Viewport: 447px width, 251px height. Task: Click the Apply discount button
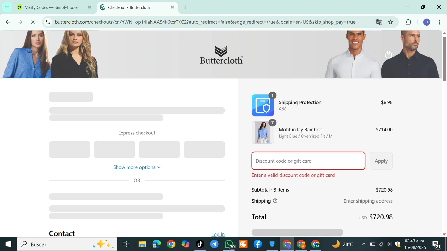(x=381, y=161)
